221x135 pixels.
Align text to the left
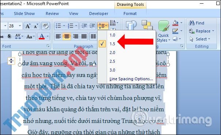[x=58, y=36]
